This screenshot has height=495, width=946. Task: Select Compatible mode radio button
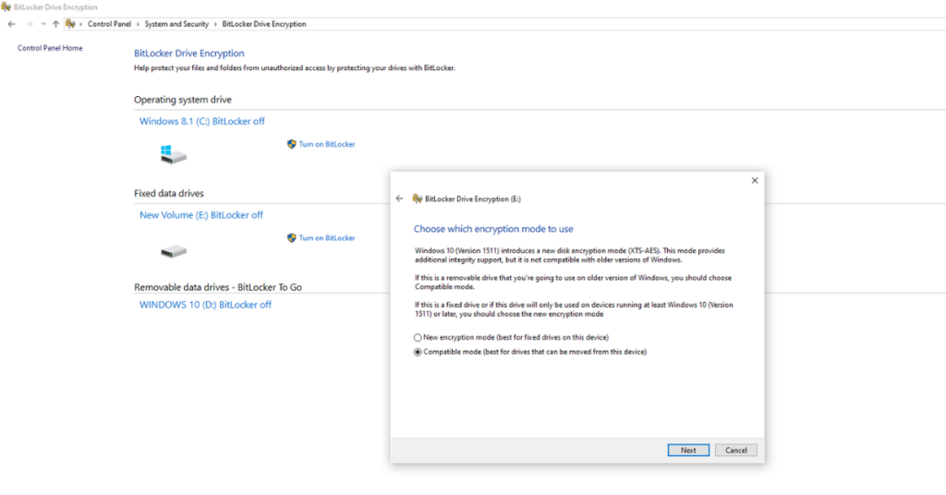pos(418,352)
